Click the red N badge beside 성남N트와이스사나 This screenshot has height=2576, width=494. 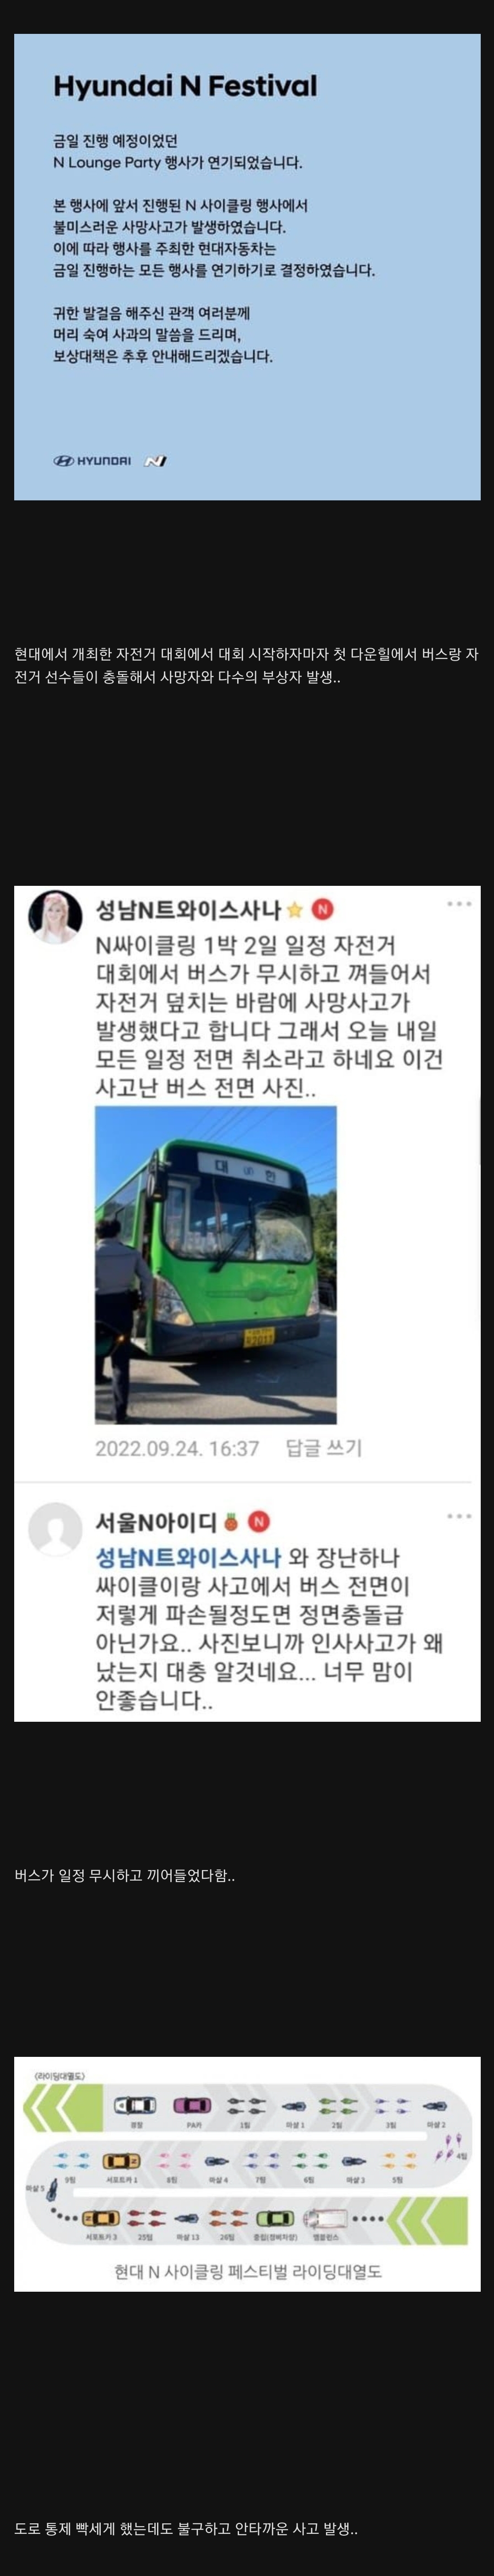pyautogui.click(x=322, y=910)
